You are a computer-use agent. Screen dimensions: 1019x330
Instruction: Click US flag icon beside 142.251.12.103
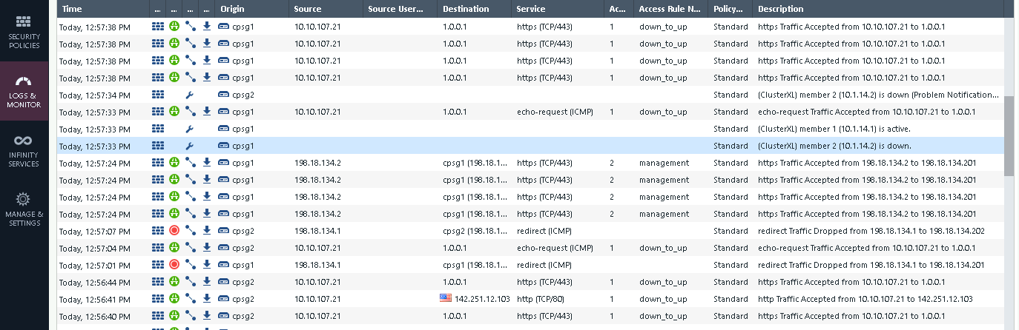(x=446, y=298)
